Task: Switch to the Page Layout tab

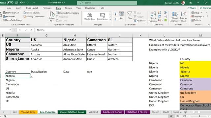Action: 32,8
